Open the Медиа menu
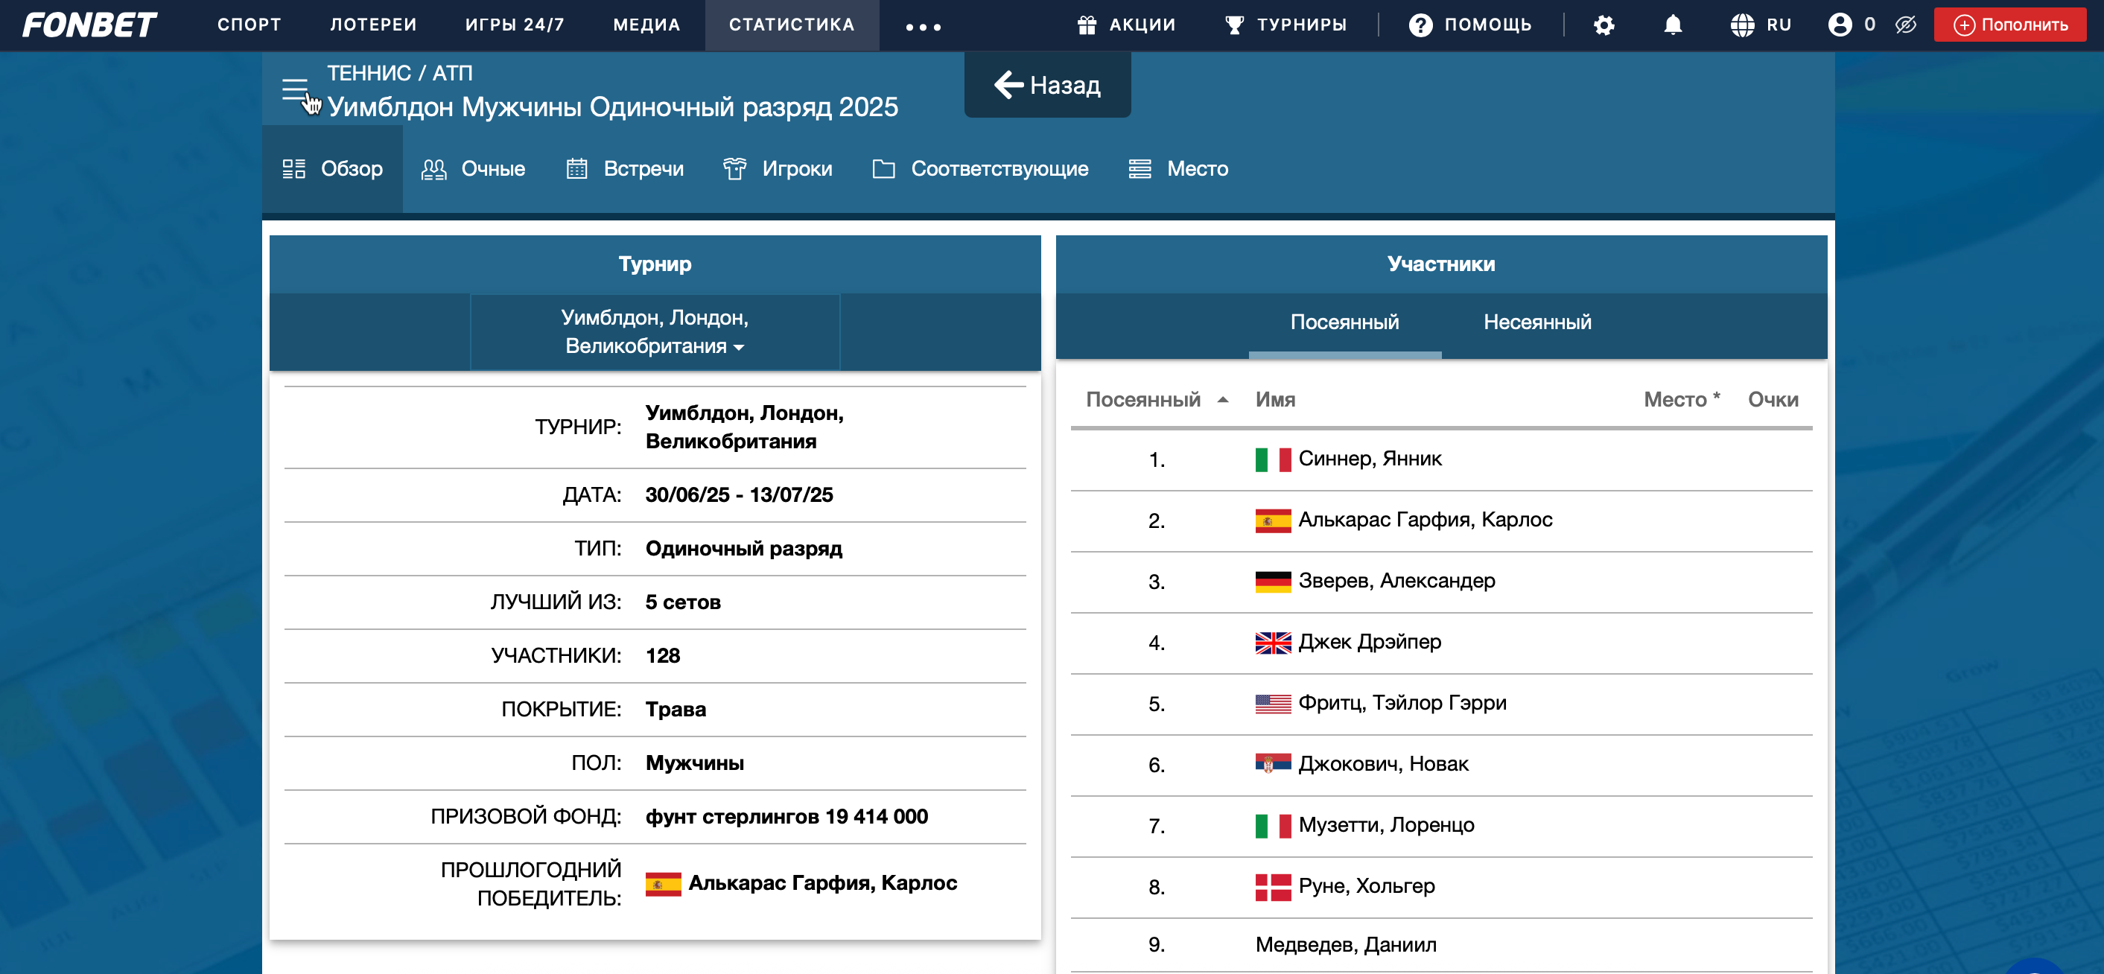2104x974 pixels. (x=647, y=25)
